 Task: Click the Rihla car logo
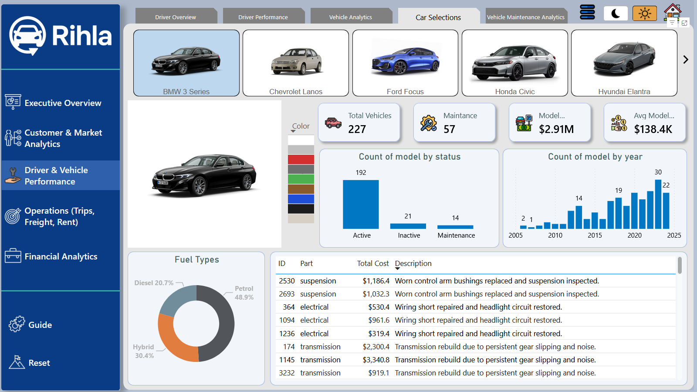coord(27,36)
